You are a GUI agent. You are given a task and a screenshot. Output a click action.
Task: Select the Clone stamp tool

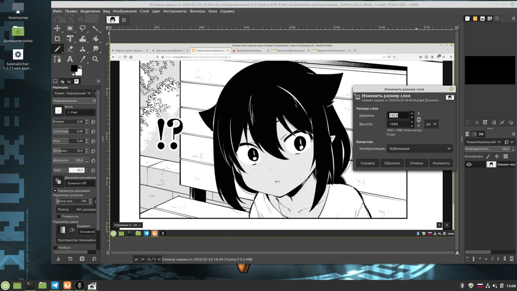pyautogui.click(x=83, y=49)
